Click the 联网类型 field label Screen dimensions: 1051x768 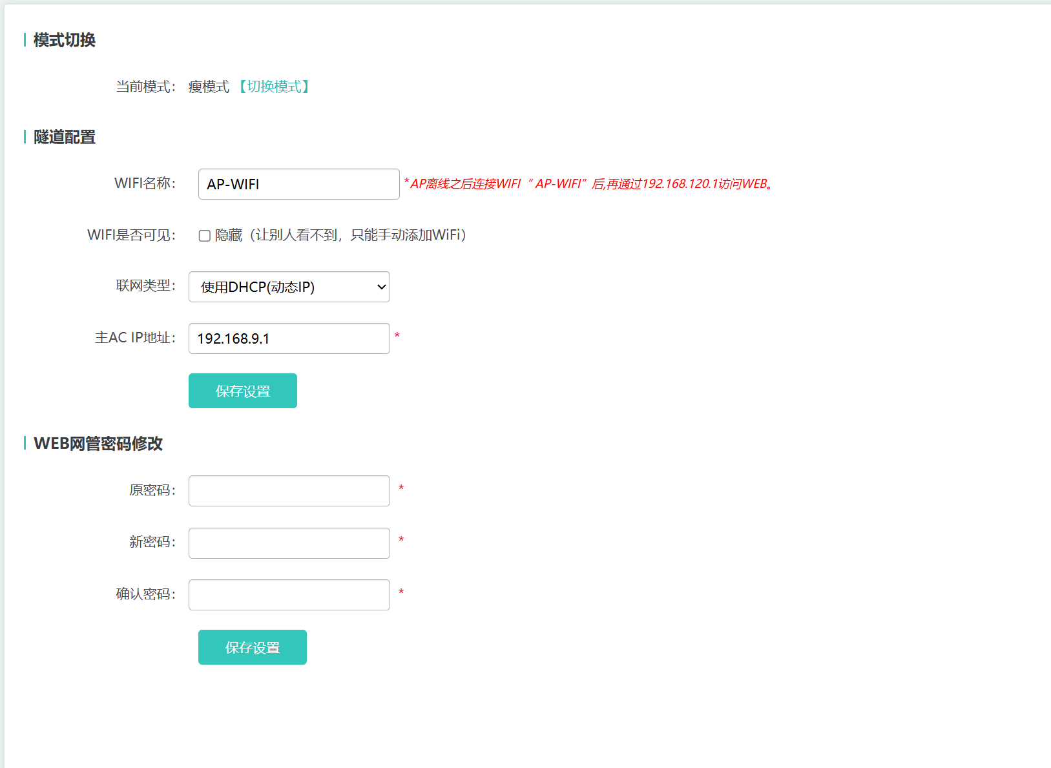click(145, 285)
